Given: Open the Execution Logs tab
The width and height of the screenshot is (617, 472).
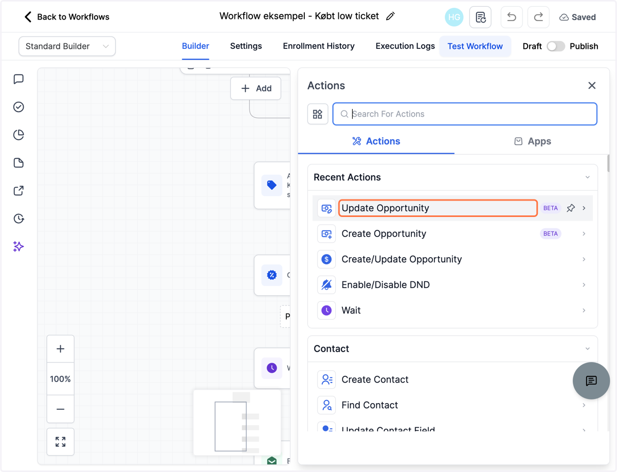Looking at the screenshot, I should tap(405, 46).
